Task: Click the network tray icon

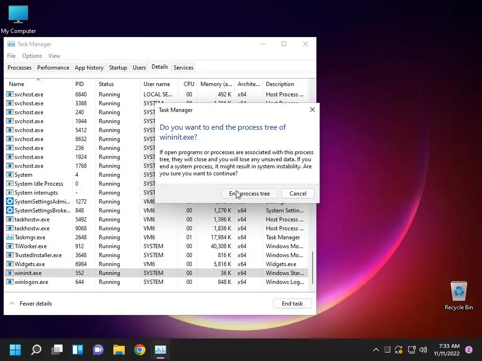Action: (x=411, y=350)
